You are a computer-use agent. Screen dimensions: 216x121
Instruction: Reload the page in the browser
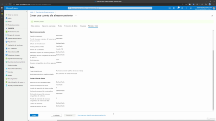[x=10, y=4]
